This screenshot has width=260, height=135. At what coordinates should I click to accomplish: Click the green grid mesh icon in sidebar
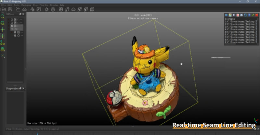click(3, 49)
